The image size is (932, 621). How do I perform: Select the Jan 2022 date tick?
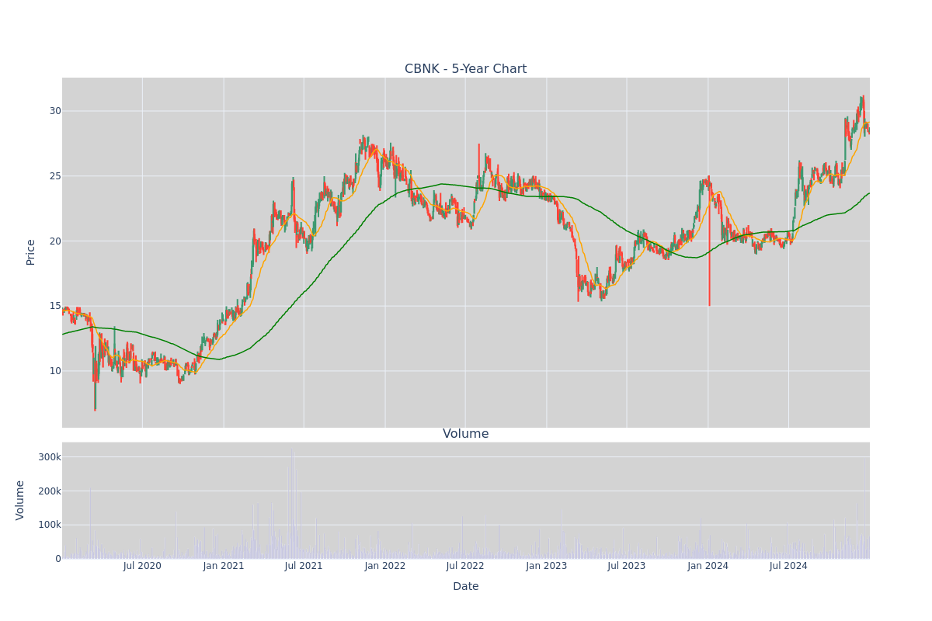tap(385, 566)
